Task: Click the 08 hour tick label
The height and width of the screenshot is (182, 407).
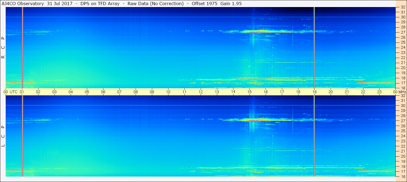Action: point(136,92)
